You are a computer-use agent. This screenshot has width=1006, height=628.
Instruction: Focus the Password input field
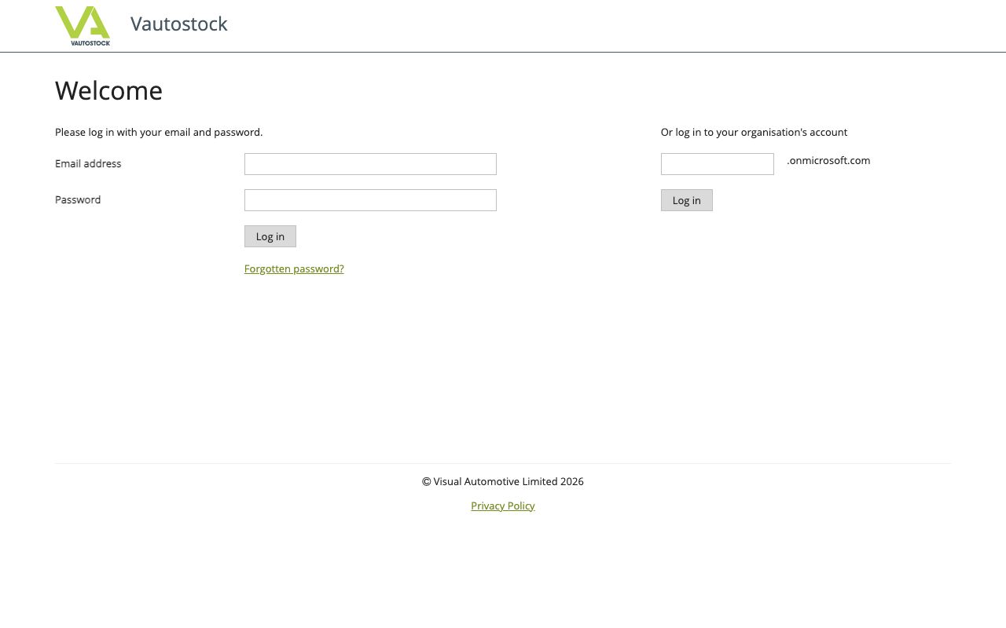click(x=370, y=200)
